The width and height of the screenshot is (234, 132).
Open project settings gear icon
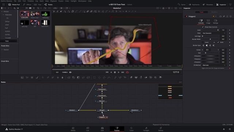click(230, 129)
